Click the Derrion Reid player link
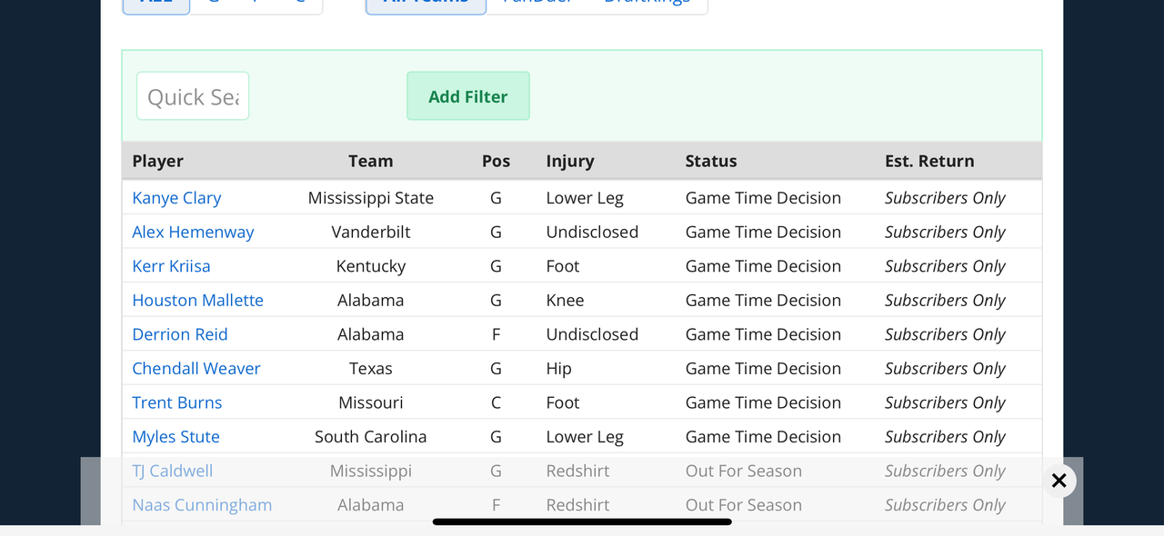 pos(180,334)
